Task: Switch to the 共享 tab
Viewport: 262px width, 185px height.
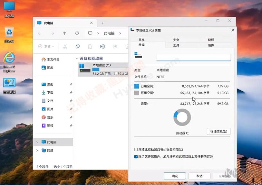Action: click(x=141, y=40)
